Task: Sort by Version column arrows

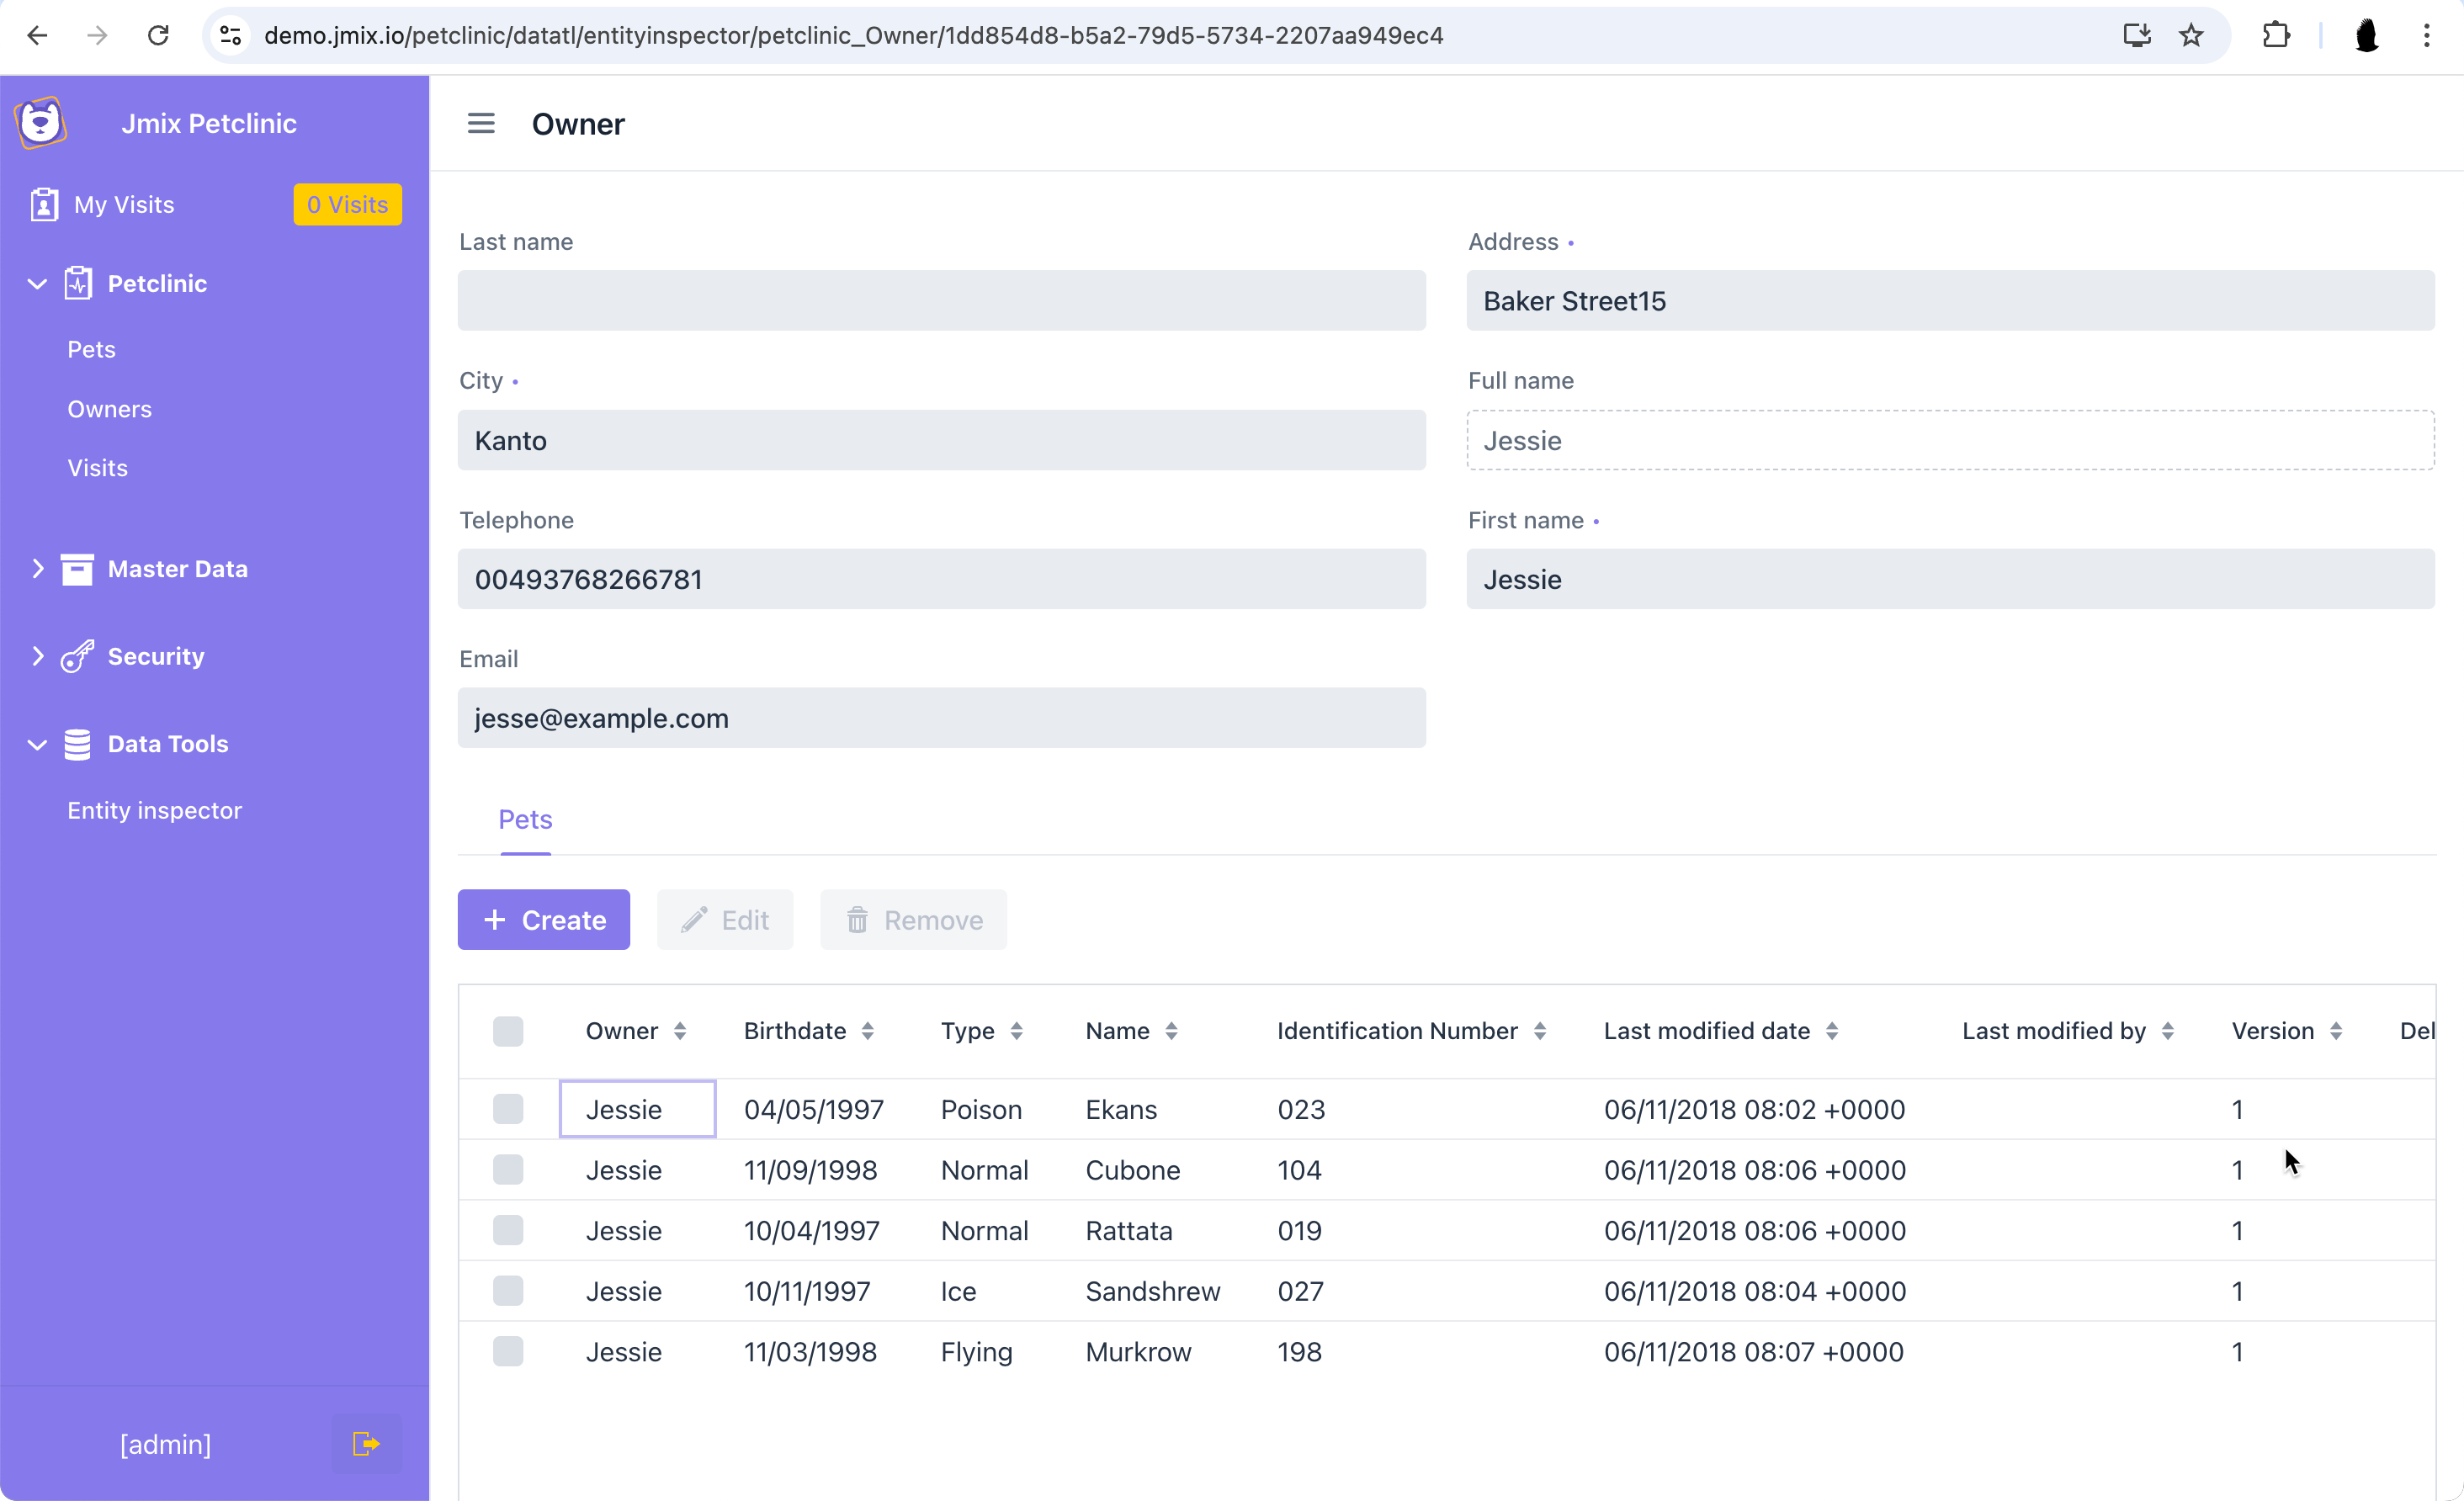Action: point(2336,1031)
